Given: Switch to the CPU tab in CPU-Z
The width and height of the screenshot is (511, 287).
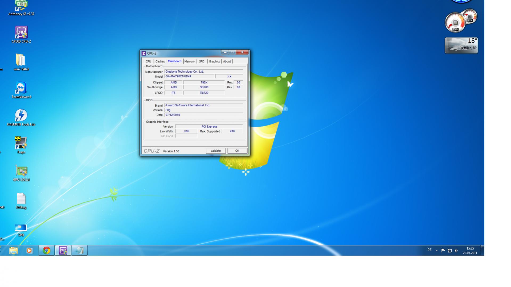Looking at the screenshot, I should click(148, 61).
